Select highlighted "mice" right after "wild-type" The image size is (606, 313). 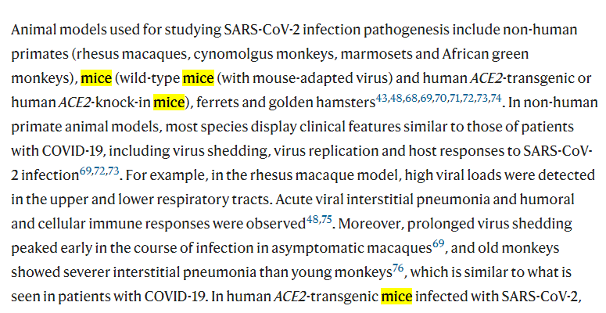click(198, 78)
